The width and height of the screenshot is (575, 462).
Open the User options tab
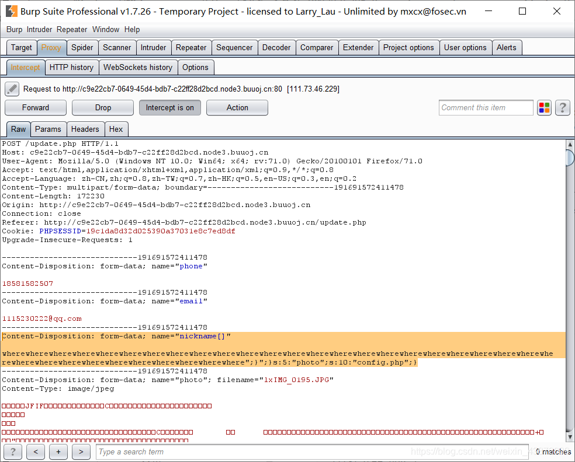tap(465, 48)
